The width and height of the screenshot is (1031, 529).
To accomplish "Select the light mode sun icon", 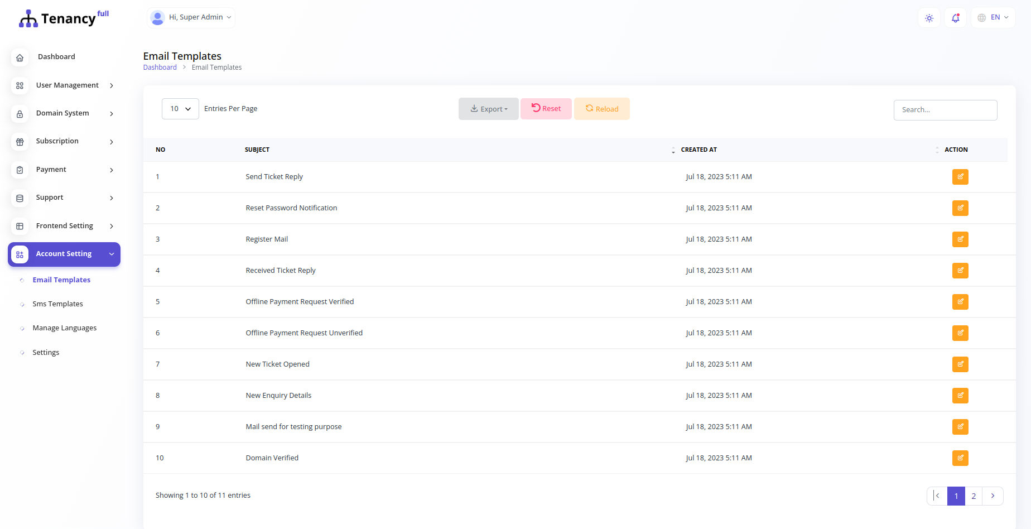I will (x=928, y=17).
